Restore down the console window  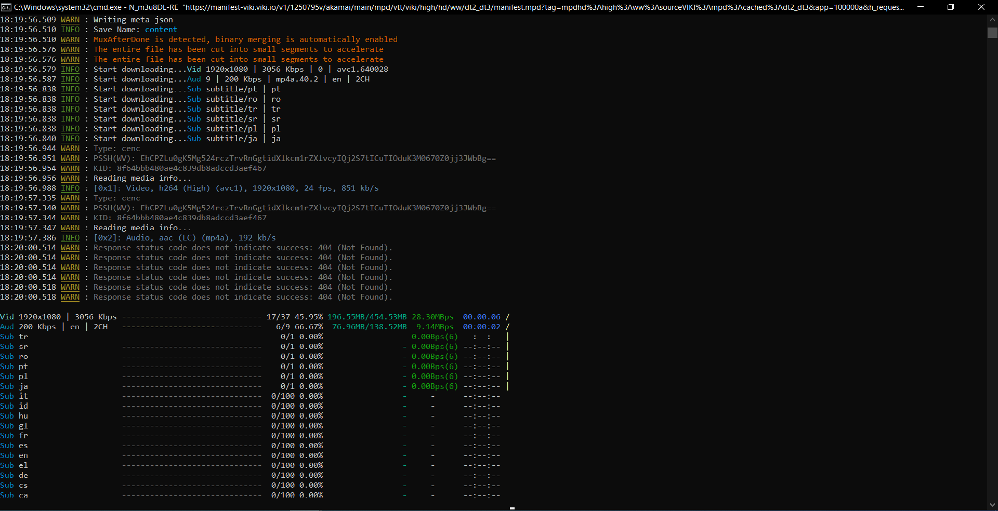coord(951,7)
